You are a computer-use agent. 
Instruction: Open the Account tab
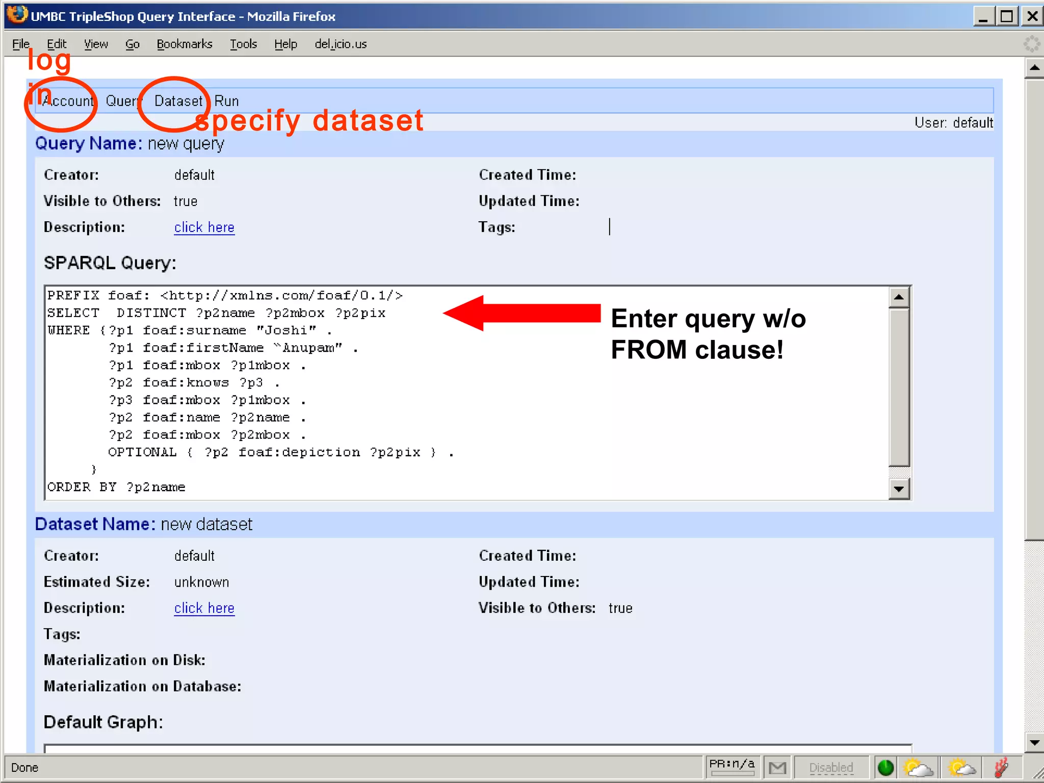[68, 101]
